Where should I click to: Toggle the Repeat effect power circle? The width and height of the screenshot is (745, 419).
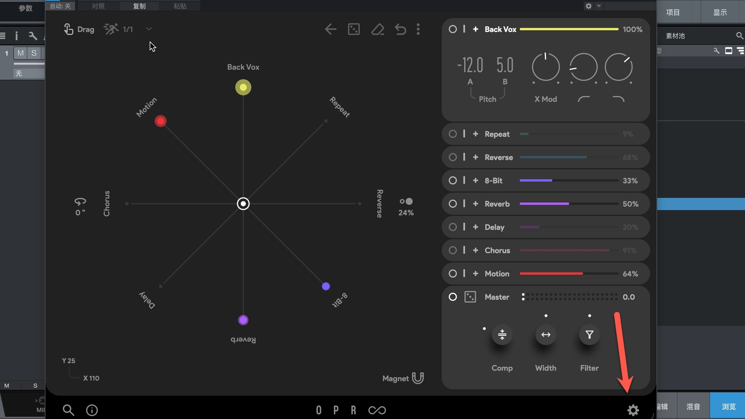click(452, 134)
